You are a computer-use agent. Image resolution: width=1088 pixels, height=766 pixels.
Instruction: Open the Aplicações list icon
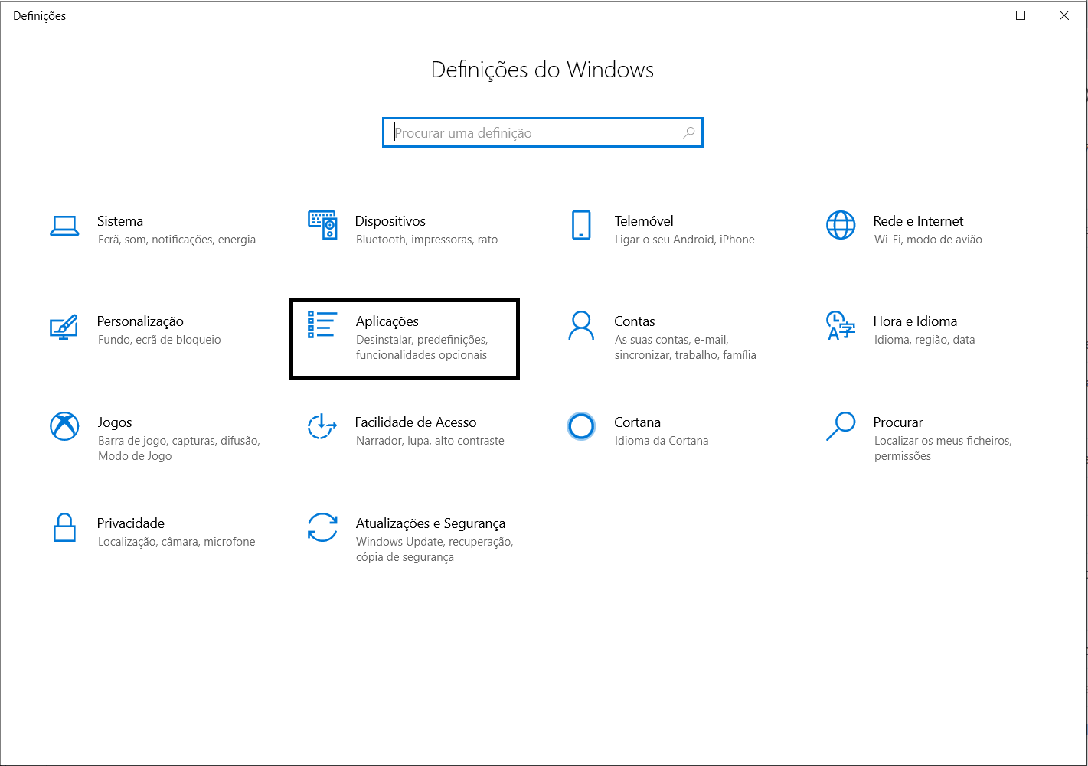pyautogui.click(x=322, y=324)
